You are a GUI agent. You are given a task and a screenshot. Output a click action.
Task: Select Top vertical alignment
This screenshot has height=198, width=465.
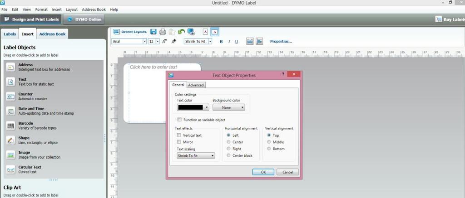[269, 135]
